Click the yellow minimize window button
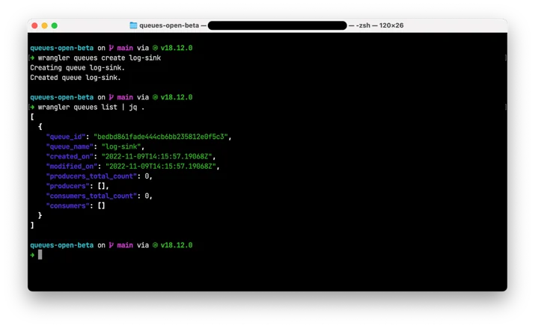Screen dimensions: 535x328 [x=44, y=25]
